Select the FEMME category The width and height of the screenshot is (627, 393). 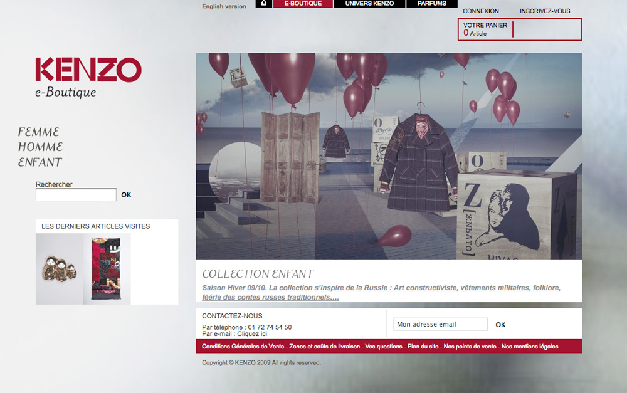coord(39,132)
